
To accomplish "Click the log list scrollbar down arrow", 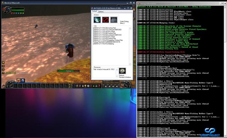I will tap(130, 64).
